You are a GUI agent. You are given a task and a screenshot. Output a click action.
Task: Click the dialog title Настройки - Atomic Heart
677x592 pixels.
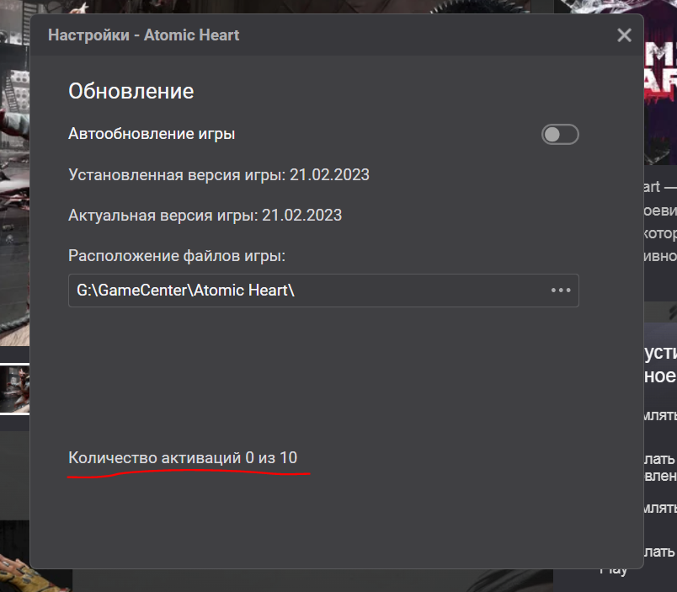tap(143, 35)
